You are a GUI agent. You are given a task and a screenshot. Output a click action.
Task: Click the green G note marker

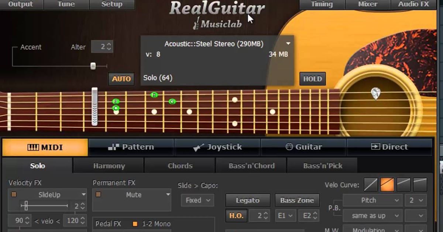[x=172, y=101]
